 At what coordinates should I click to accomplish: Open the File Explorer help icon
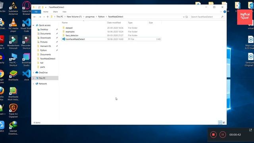tap(225, 12)
